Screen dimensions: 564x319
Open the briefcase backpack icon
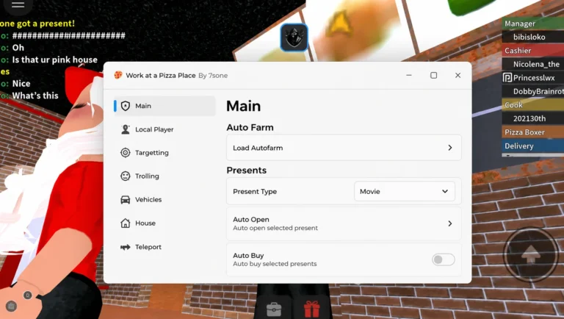274,309
